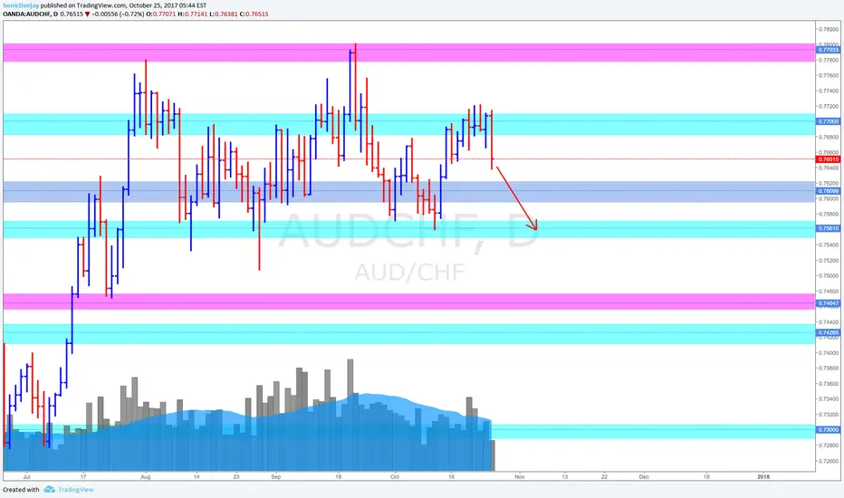Click the TradingView logo icon at bottom

point(49,489)
